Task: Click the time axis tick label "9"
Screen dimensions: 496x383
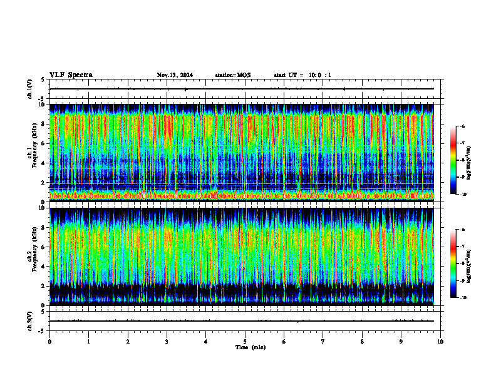Action: (401, 342)
